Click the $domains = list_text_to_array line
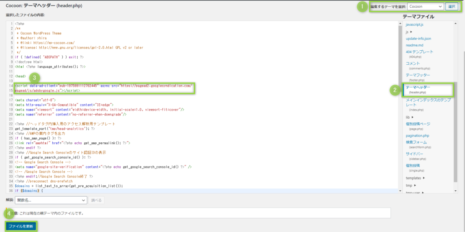Image resolution: width=465 pixels, height=232 pixels. point(69,186)
